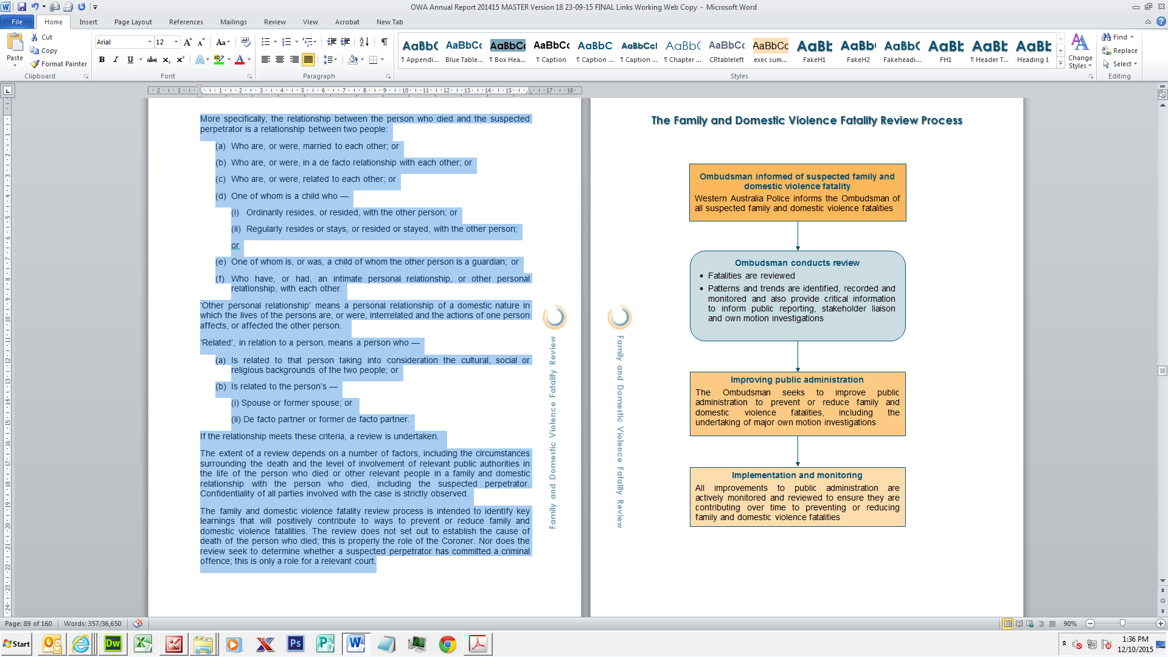Open Text Effects icon
Screen dimensions: 1168x657
200,60
